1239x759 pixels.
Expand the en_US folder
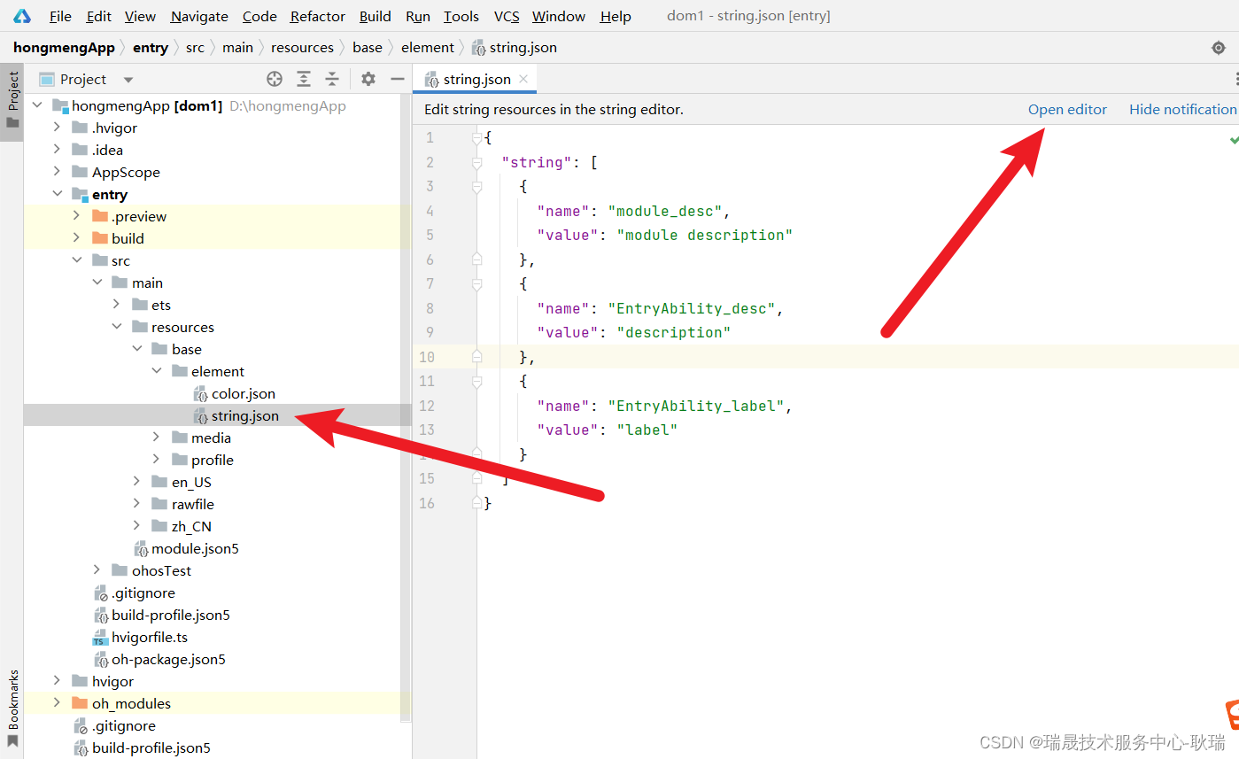tap(136, 482)
